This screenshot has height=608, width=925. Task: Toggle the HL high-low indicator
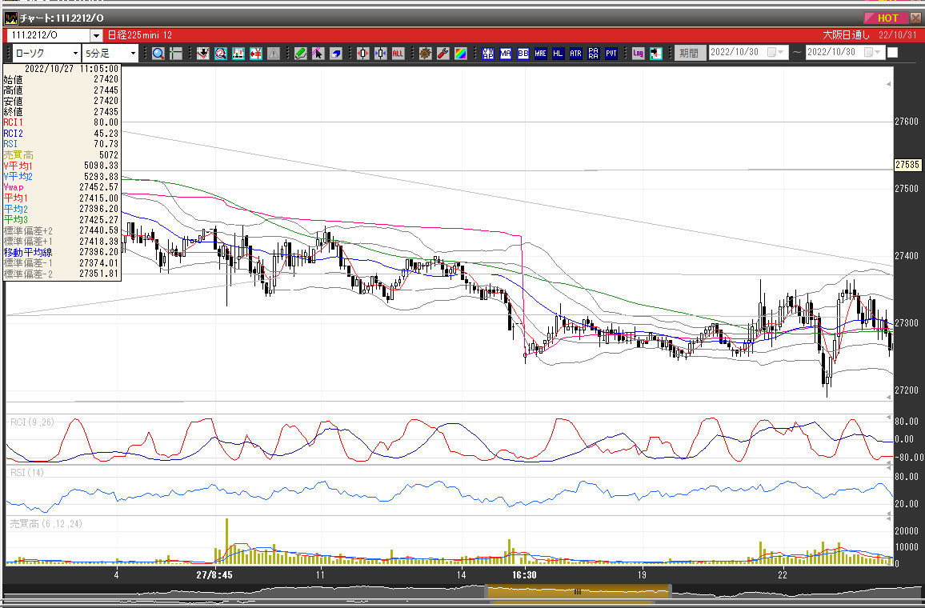pyautogui.click(x=558, y=53)
